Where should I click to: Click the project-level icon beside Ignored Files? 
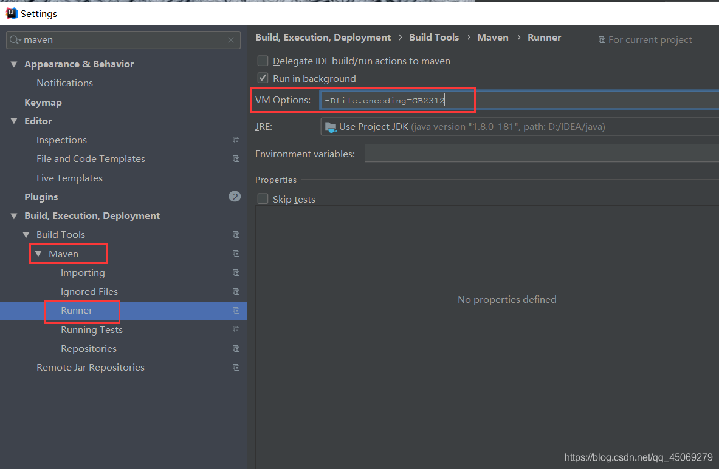(x=236, y=291)
